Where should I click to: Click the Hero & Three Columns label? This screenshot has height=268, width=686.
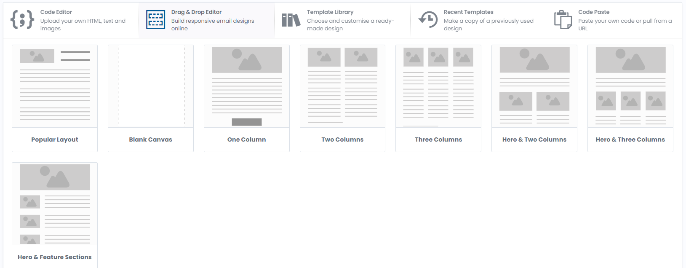coord(630,139)
